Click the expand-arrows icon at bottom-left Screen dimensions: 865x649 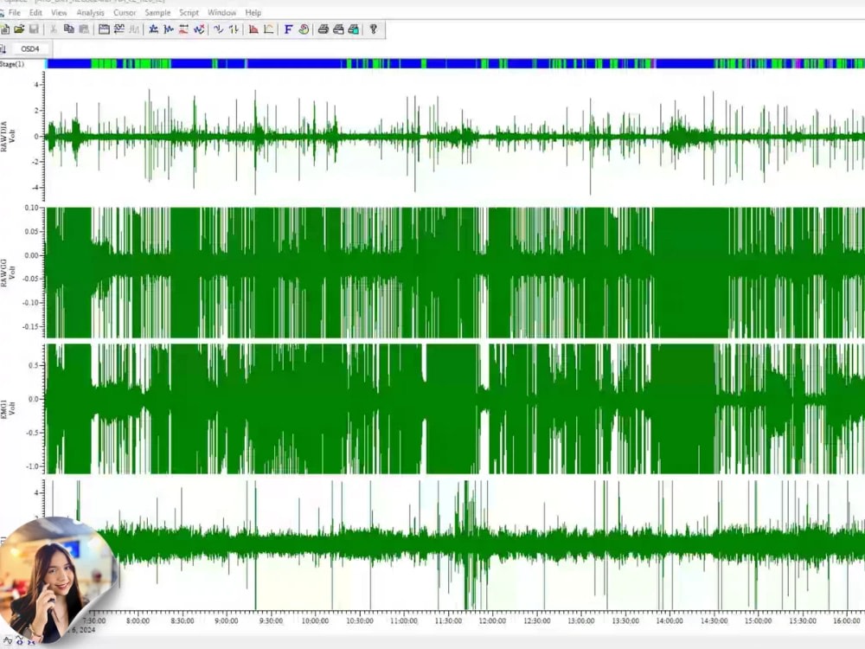19,640
